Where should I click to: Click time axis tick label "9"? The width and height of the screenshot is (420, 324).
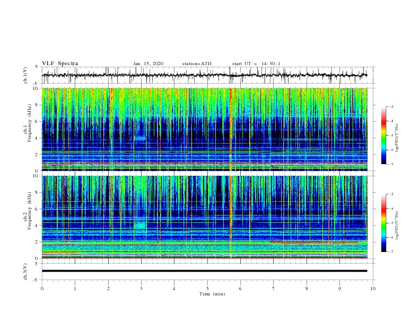coord(339,289)
